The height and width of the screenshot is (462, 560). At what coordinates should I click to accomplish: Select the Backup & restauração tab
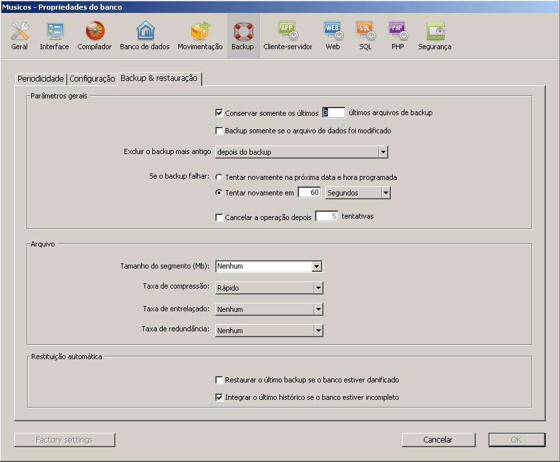click(x=159, y=78)
